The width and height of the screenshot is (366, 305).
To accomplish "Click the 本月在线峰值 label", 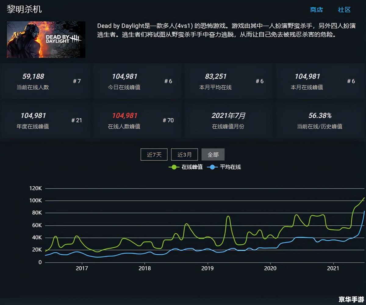I will pyautogui.click(x=307, y=87).
